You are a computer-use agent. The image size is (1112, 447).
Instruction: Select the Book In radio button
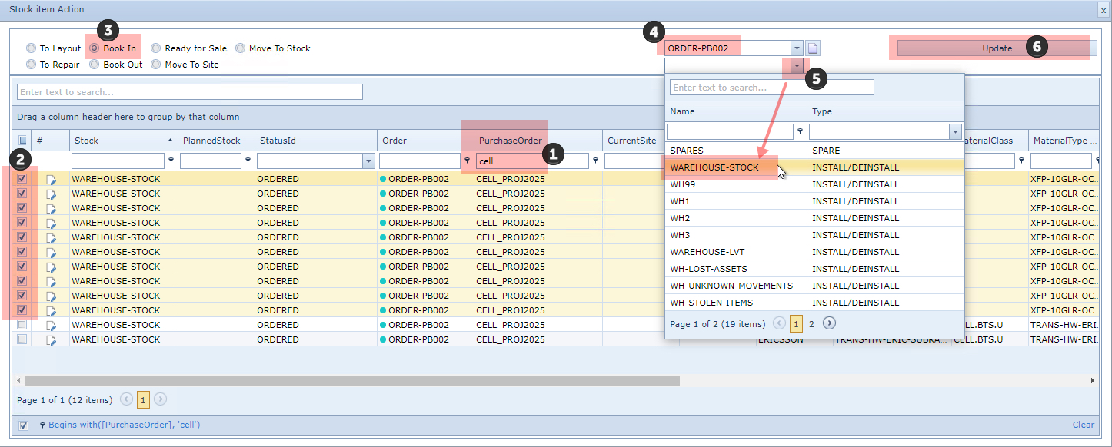click(95, 48)
